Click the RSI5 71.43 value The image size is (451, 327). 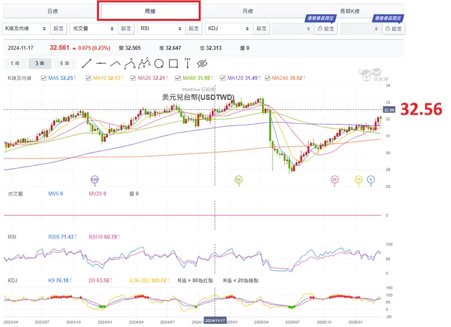(62, 237)
